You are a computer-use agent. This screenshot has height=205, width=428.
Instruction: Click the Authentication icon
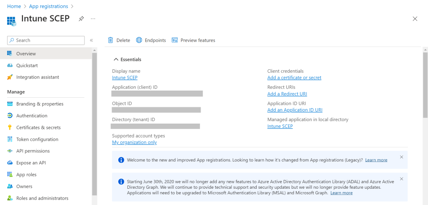(x=10, y=116)
